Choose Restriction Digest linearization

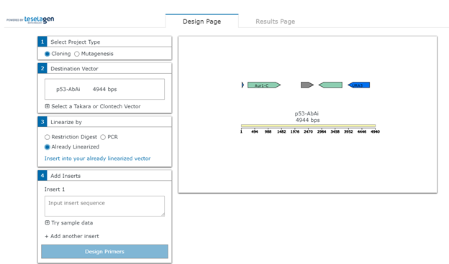pos(47,137)
